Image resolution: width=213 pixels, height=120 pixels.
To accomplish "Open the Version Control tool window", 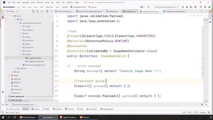I will pyautogui.click(x=13, y=109).
